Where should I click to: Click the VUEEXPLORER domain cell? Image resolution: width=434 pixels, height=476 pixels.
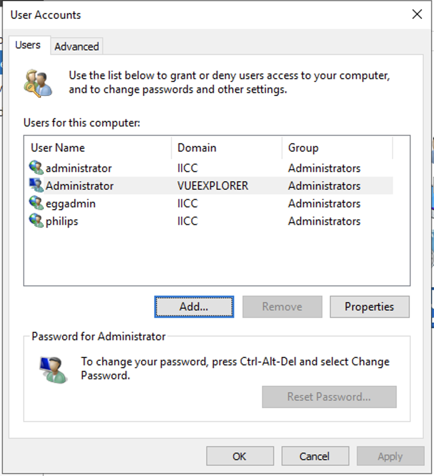[x=213, y=185]
